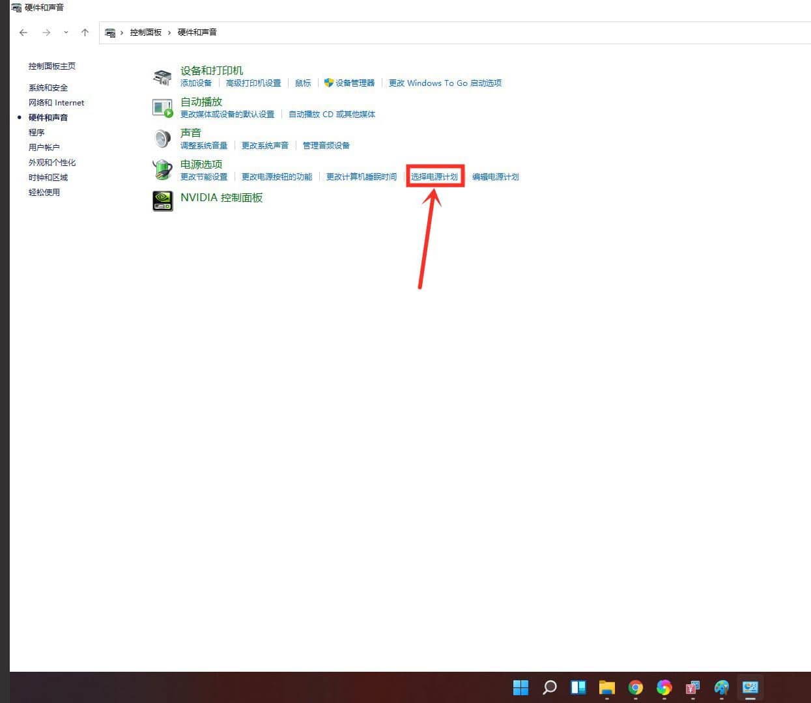Open Search from the taskbar
Image resolution: width=811 pixels, height=703 pixels.
(549, 687)
